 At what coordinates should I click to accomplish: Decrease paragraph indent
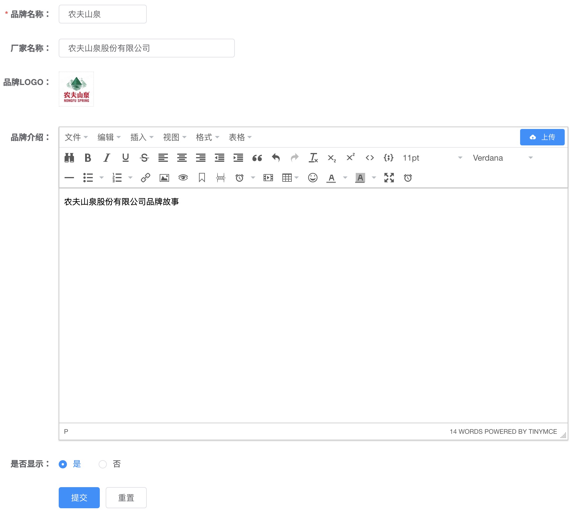tap(220, 158)
